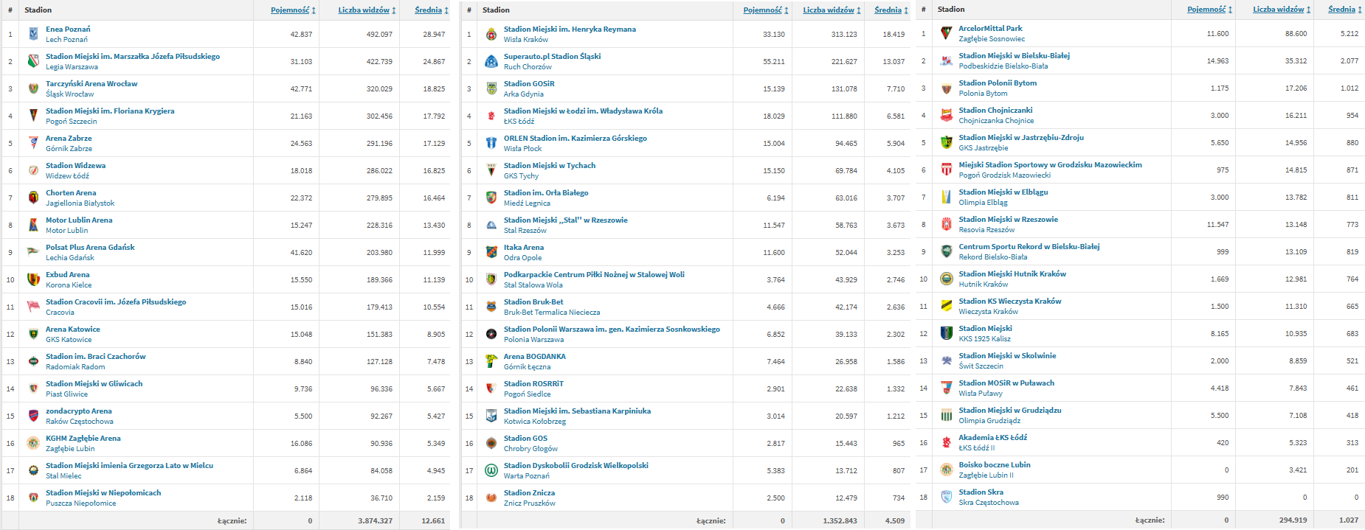Click the Wisła Kraków club crest icon

click(x=491, y=34)
